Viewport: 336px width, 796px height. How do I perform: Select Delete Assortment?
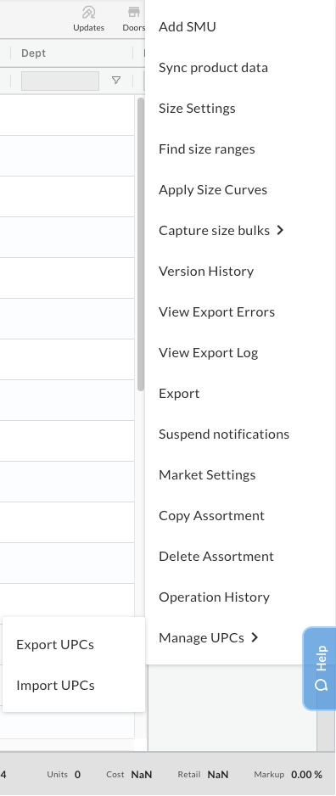pos(216,557)
